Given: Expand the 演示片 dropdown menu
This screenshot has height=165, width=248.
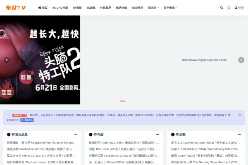Looking at the screenshot, I should pos(153,7).
